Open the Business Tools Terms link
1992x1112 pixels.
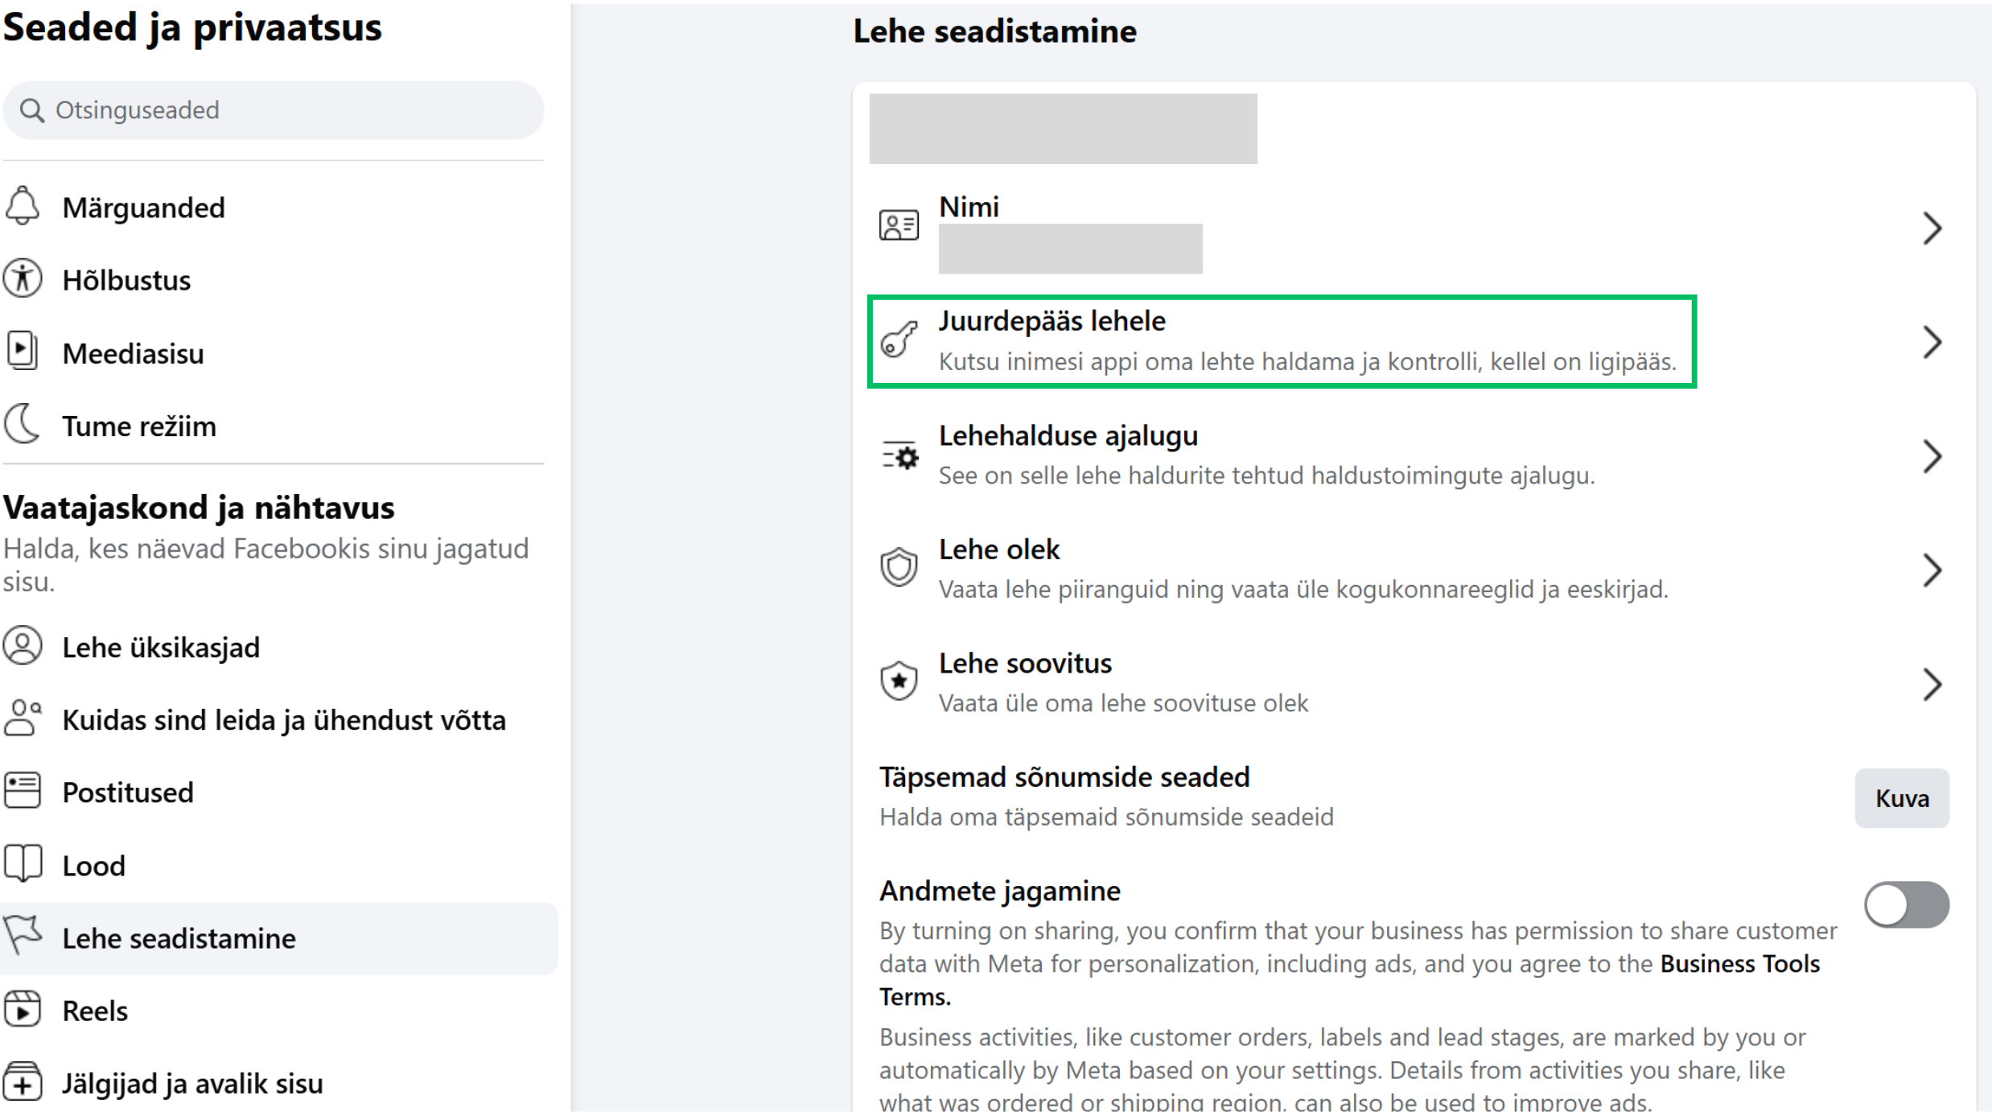pyautogui.click(x=1739, y=964)
